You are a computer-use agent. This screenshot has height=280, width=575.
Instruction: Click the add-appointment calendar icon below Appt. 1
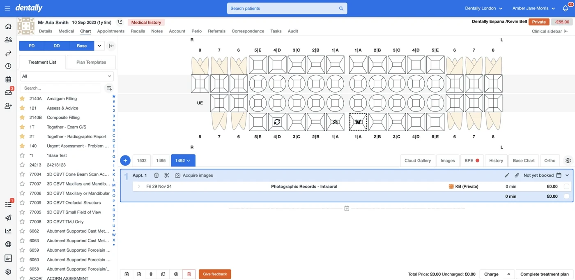coord(347,208)
